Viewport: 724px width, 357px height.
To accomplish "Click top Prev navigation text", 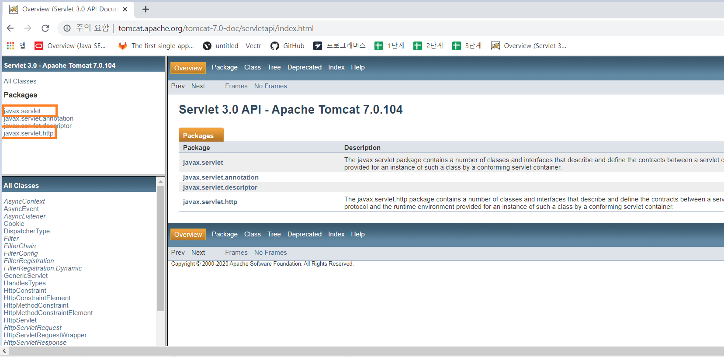I will pyautogui.click(x=178, y=86).
